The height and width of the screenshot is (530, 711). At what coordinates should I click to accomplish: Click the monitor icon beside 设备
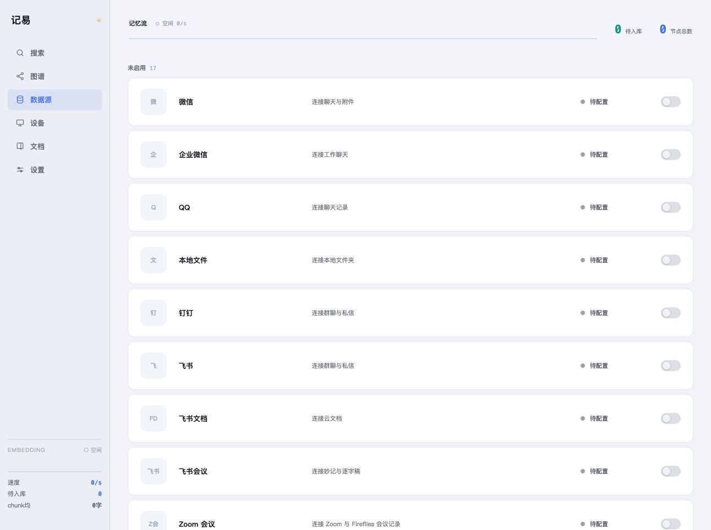20,123
